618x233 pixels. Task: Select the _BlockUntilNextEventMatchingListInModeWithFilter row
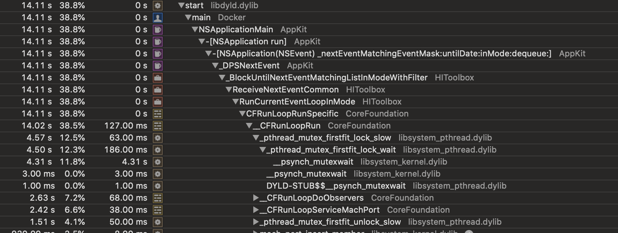pos(309,78)
